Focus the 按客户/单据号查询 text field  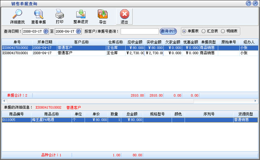coord(140,31)
